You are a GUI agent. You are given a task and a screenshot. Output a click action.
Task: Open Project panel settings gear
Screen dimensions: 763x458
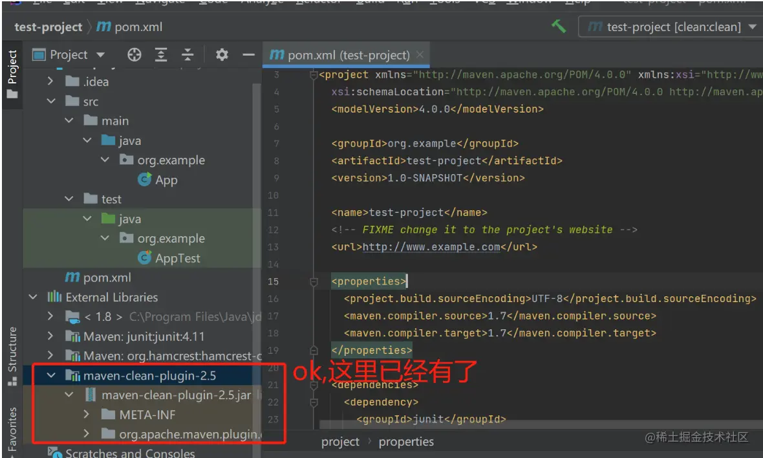(222, 54)
